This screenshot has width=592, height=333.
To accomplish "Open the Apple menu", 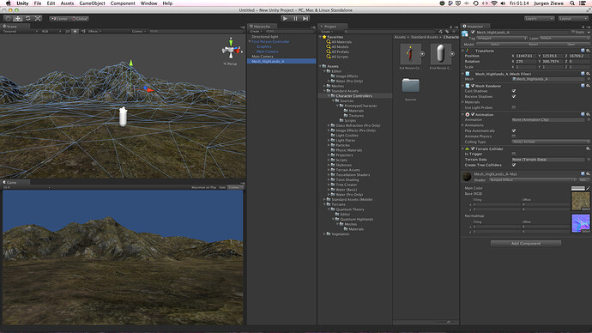I will point(8,3).
